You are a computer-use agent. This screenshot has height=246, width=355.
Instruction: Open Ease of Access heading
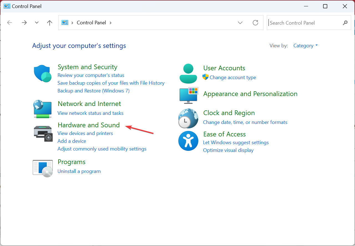pos(225,134)
